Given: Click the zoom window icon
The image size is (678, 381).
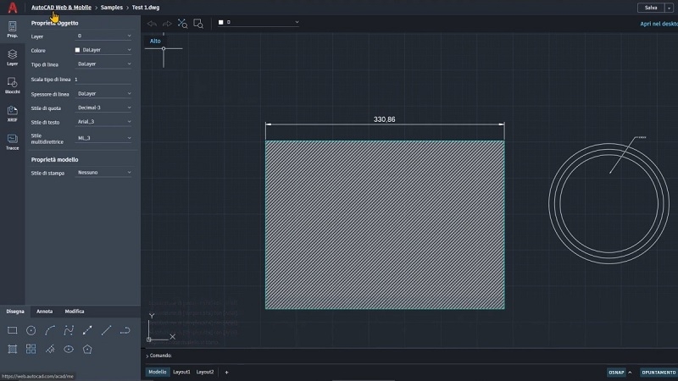Looking at the screenshot, I should (198, 24).
